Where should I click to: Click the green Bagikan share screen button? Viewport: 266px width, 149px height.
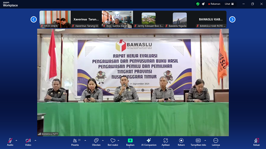(130, 142)
